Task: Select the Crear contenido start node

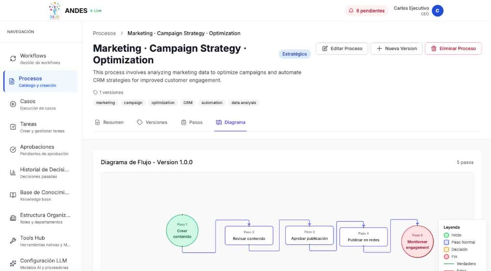Action: click(182, 231)
